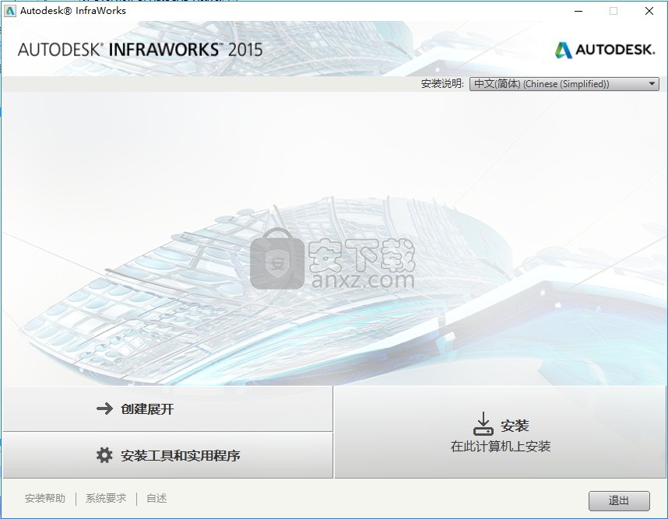Open the 自述 readme link
Viewport: 668px width, 519px height.
click(156, 498)
